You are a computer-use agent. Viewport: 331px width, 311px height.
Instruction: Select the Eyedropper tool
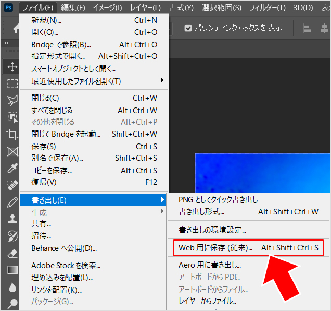(12, 169)
